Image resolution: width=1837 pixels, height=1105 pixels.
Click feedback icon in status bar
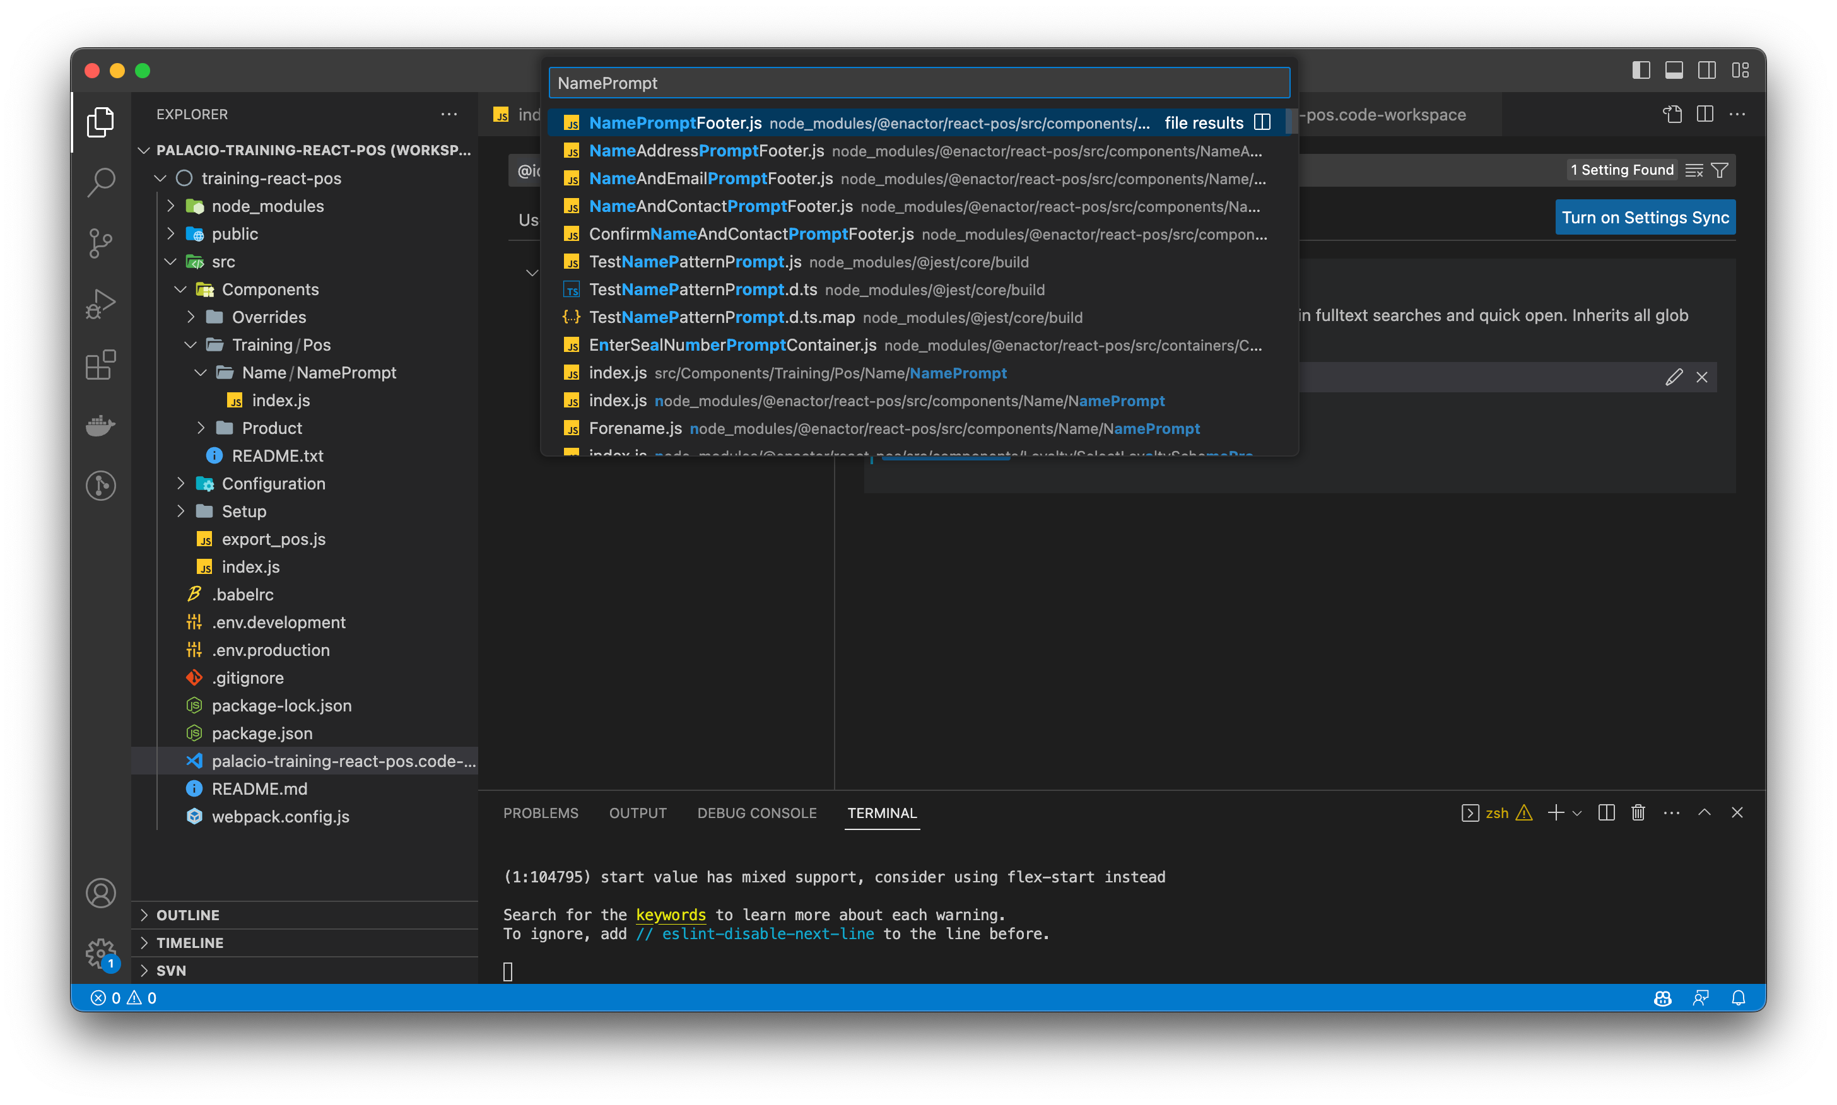pyautogui.click(x=1701, y=998)
